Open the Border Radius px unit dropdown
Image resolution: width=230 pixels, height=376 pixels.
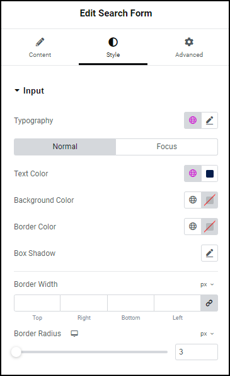207,334
